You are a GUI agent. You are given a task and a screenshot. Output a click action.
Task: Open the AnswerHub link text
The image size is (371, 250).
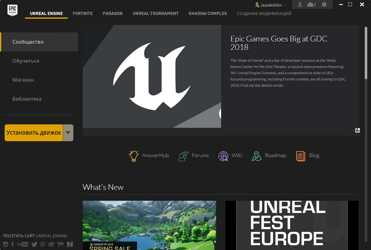156,155
